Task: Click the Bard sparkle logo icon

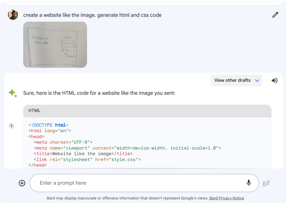Action: click(13, 93)
